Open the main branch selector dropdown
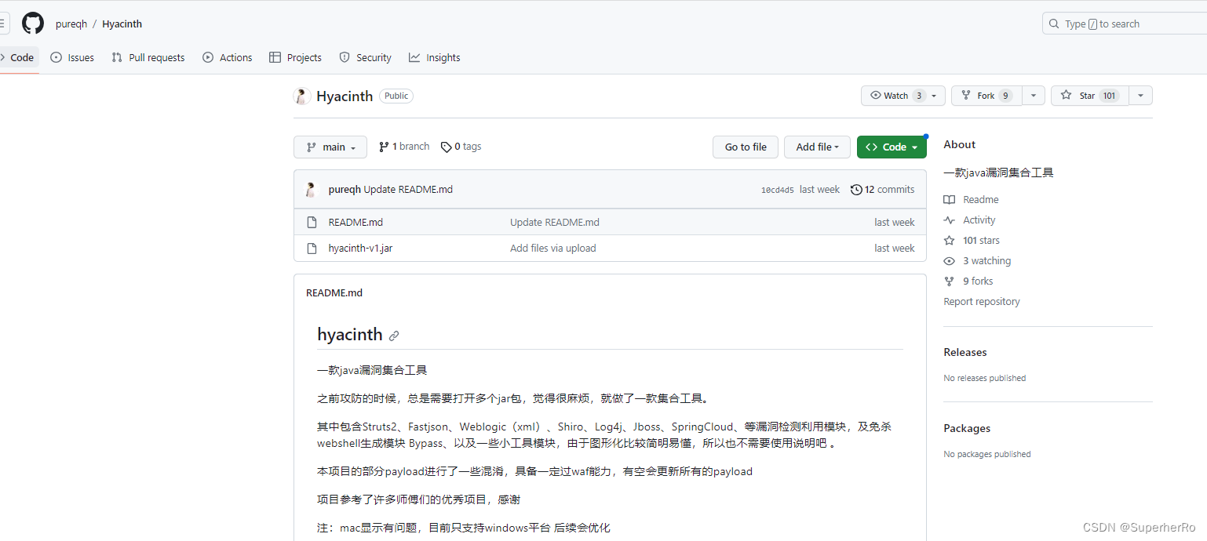The image size is (1207, 541). [x=330, y=147]
